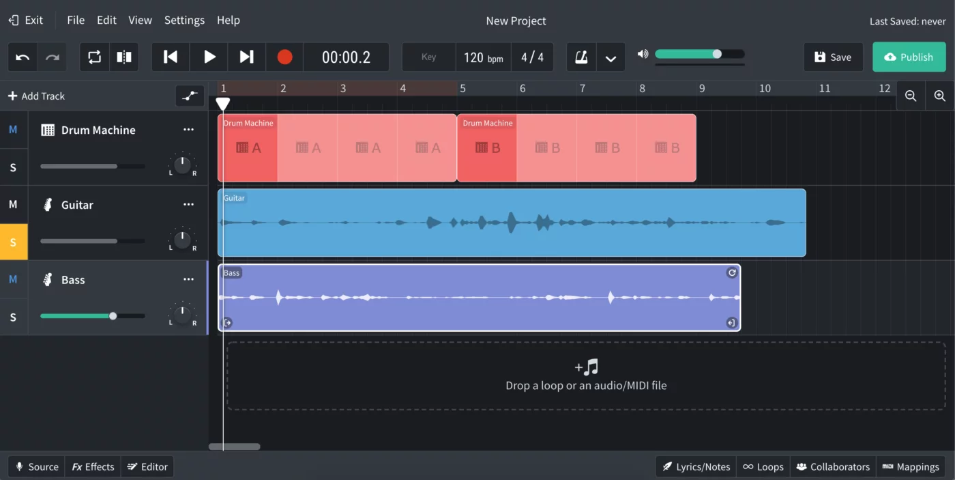The height and width of the screenshot is (480, 955).
Task: Adjust the Drum Machine volume slider
Action: (93, 166)
